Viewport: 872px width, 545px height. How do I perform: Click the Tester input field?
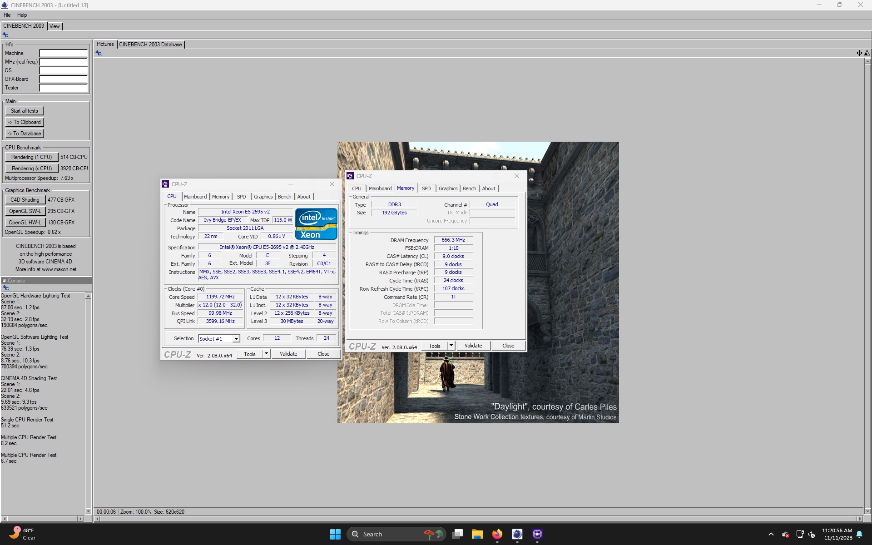coord(63,88)
